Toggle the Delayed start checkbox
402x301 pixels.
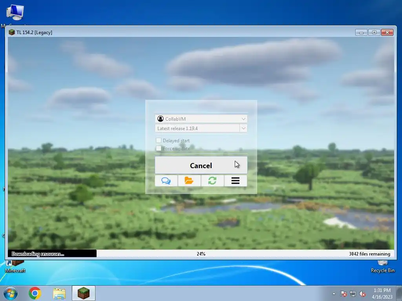159,140
